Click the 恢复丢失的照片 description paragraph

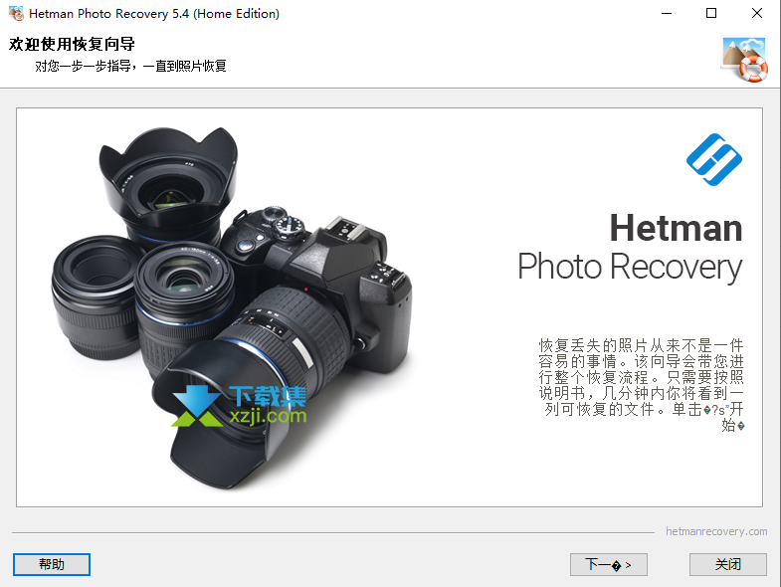click(x=641, y=385)
